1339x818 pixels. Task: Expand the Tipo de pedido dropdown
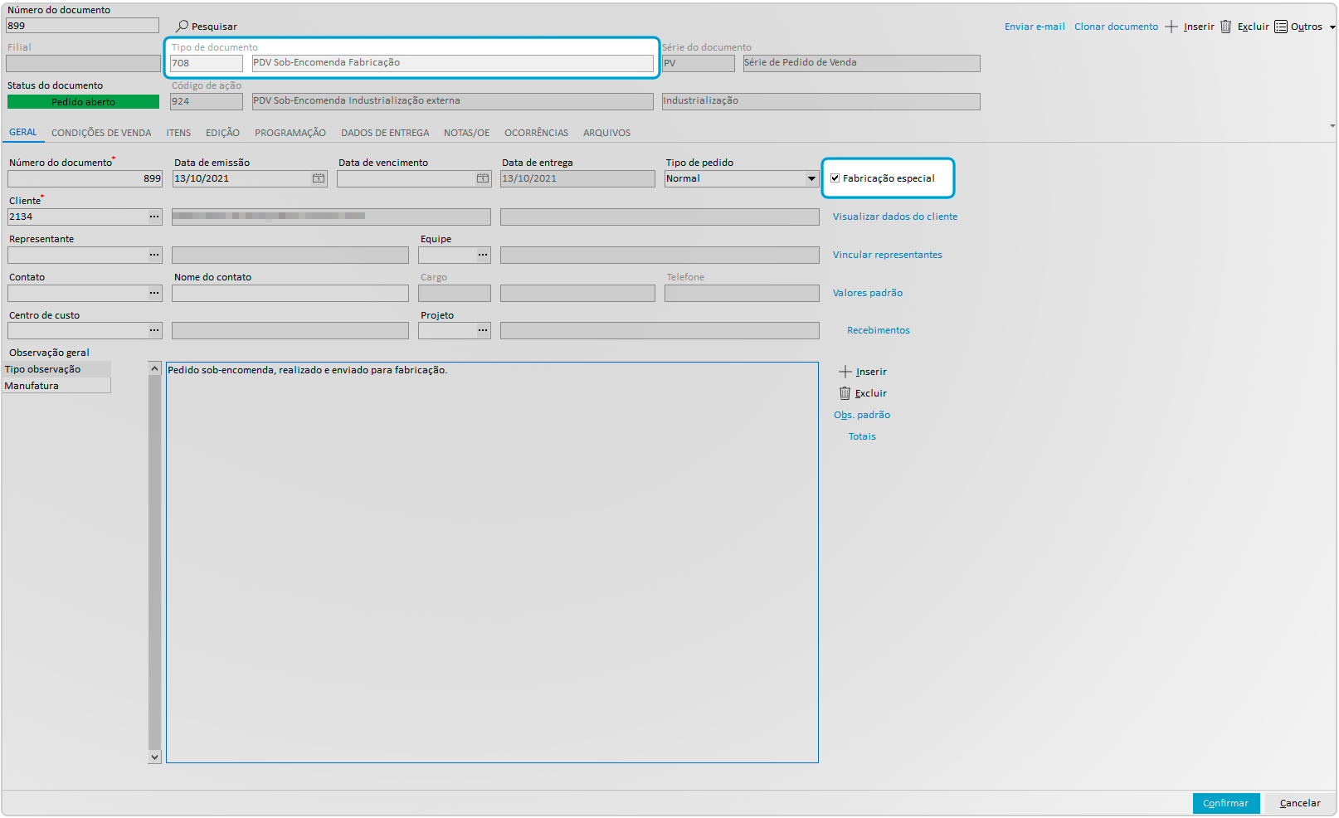811,178
